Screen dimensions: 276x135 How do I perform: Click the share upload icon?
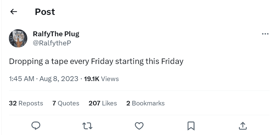click(242, 125)
